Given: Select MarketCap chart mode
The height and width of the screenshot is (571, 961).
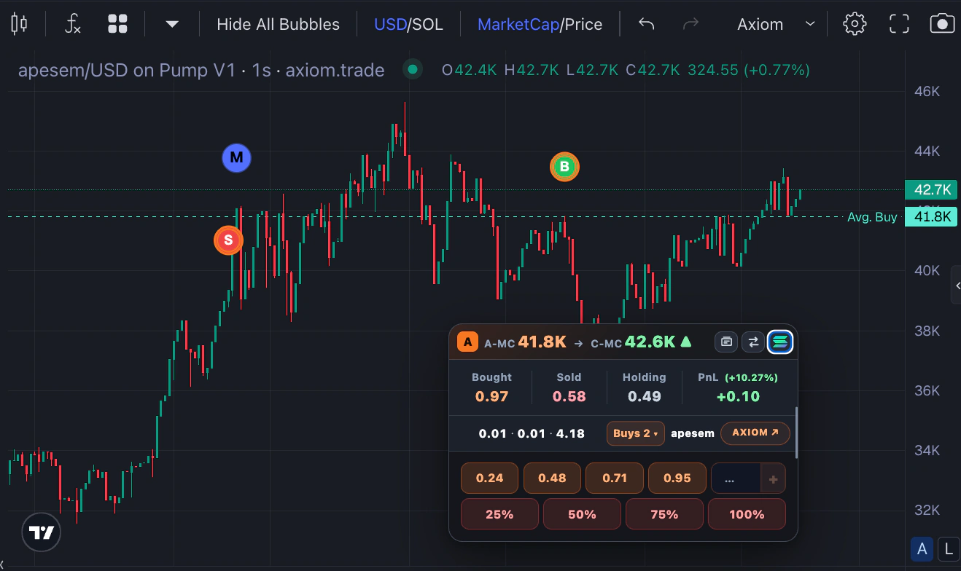Looking at the screenshot, I should (x=518, y=24).
